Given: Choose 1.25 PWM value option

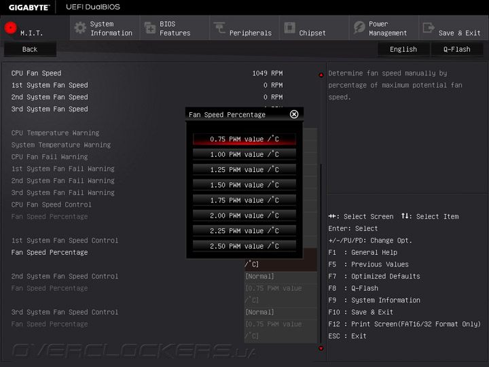Looking at the screenshot, I should [244, 169].
